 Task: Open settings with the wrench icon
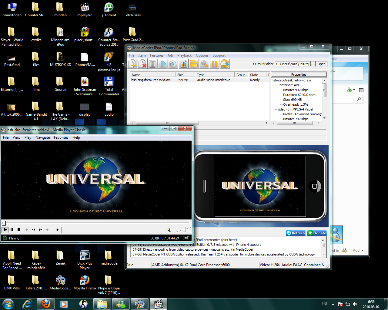204,64
